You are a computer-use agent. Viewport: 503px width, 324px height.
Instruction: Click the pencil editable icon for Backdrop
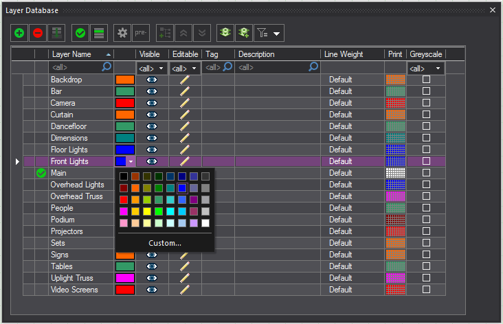[184, 80]
